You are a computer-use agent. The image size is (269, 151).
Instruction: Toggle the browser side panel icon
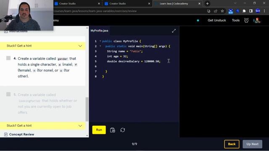pyautogui.click(x=251, y=11)
